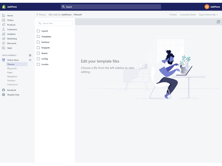The image size is (222, 166).
Task: Open Blog posts submenu item
Action: click(x=12, y=68)
